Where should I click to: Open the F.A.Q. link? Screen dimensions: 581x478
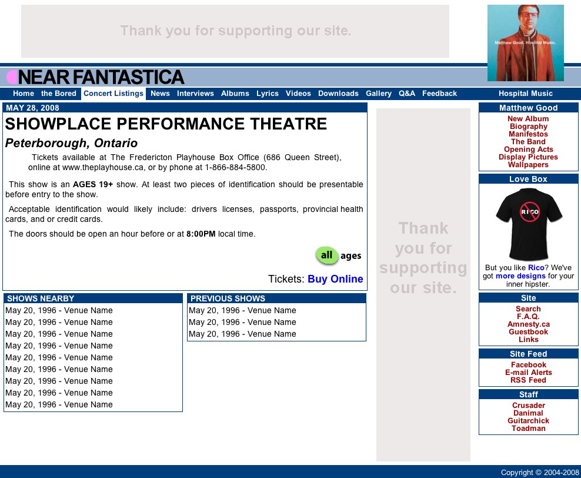pos(528,316)
